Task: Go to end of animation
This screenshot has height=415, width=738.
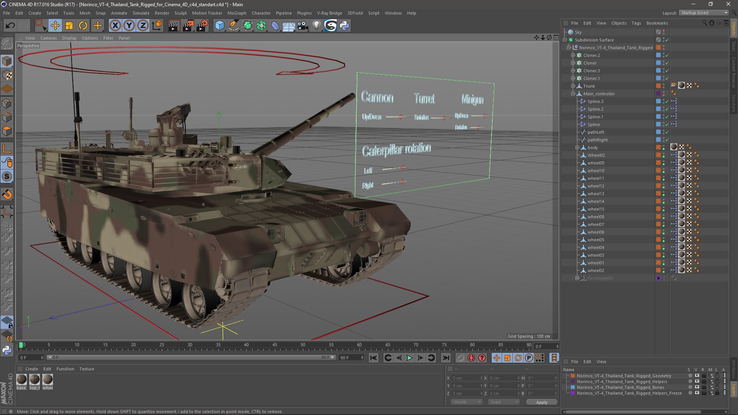Action: (445, 358)
